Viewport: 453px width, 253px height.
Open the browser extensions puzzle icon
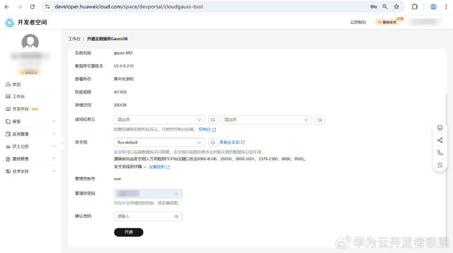coord(415,7)
